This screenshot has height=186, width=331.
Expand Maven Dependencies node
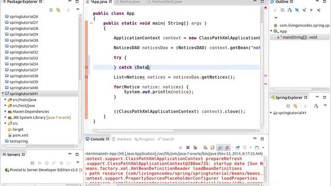point(6,111)
